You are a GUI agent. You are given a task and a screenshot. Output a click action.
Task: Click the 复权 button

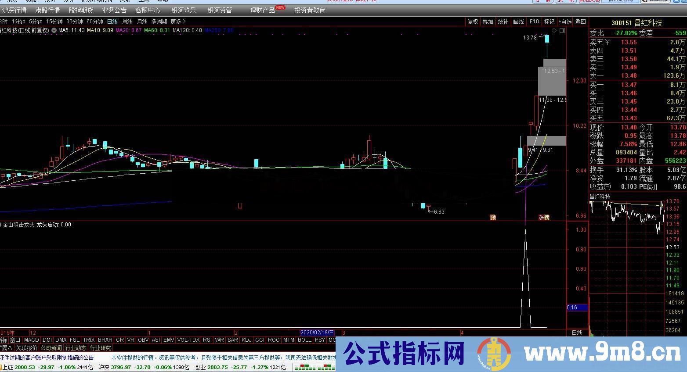(473, 21)
